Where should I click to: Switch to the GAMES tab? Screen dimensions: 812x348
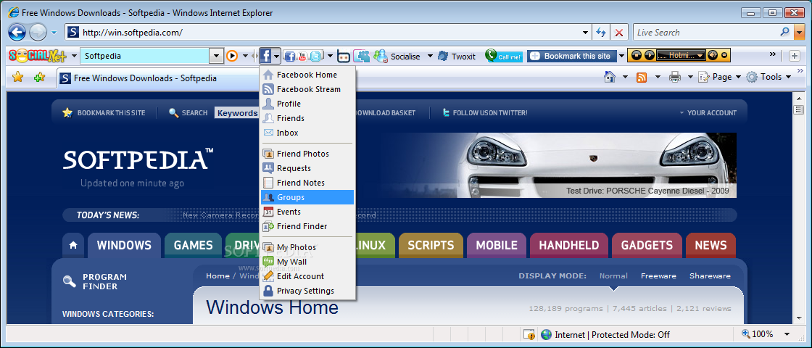(x=193, y=246)
